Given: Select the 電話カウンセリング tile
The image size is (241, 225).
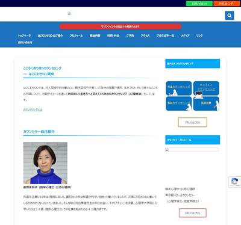Looking at the screenshot, I should tap(179, 103).
